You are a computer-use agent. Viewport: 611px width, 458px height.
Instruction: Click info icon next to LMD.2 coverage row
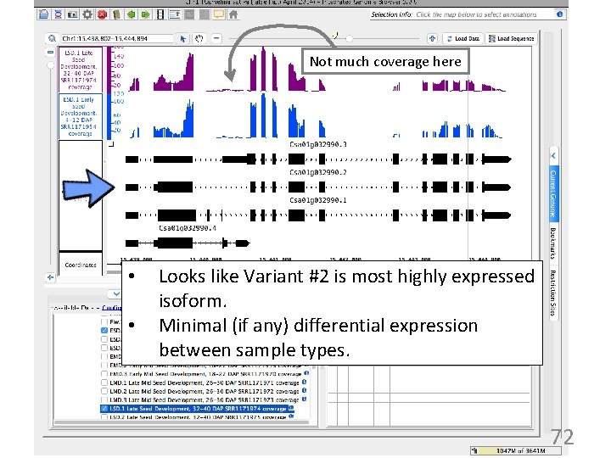[x=304, y=391]
